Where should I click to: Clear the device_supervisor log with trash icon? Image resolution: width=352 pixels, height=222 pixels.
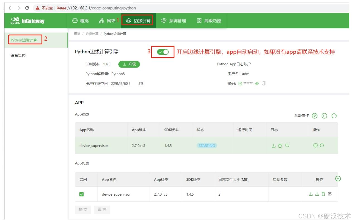pos(280,145)
